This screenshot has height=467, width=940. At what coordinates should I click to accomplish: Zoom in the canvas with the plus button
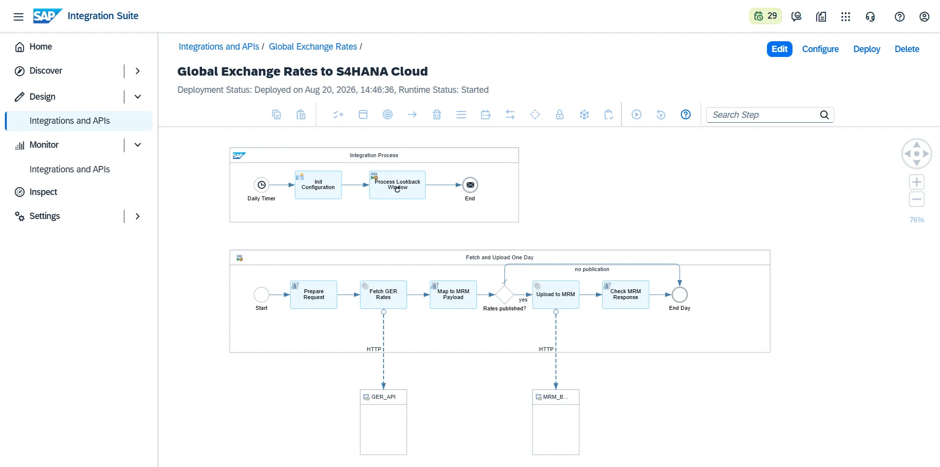point(916,182)
